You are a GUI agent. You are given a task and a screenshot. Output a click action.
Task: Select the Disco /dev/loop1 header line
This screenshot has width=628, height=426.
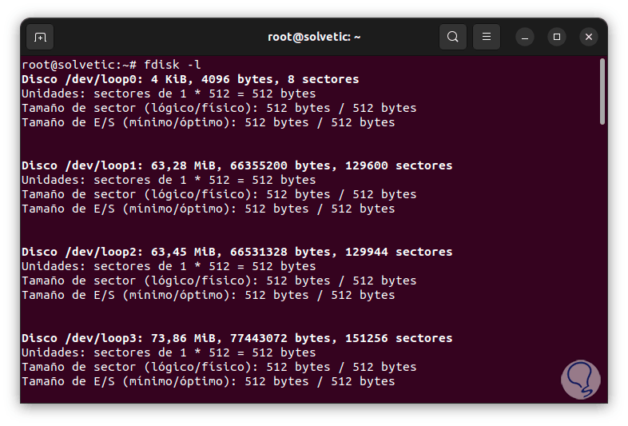(236, 165)
